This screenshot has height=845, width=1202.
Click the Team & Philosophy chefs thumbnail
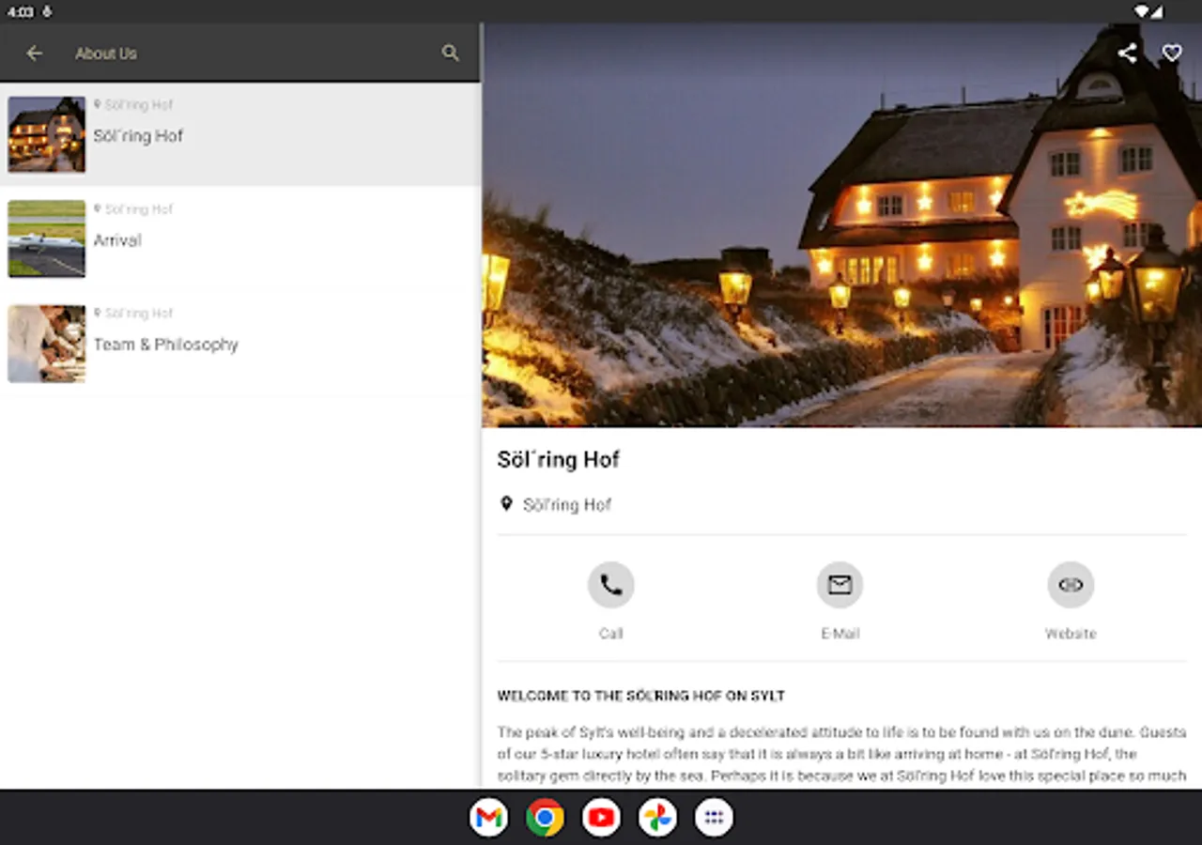click(47, 344)
